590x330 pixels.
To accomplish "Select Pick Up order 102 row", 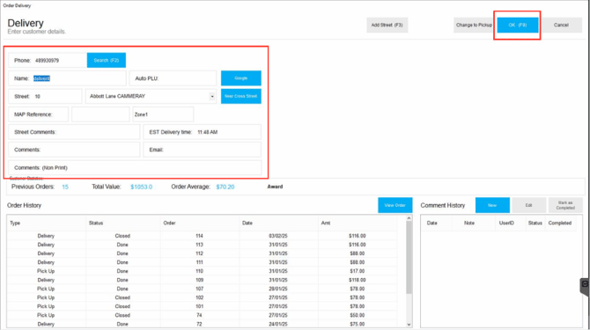I will coord(202,297).
